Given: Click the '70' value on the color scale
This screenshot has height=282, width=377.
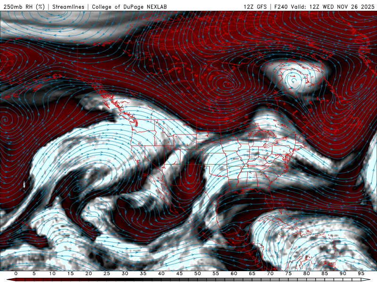Looking at the screenshot, I should coord(270,274).
